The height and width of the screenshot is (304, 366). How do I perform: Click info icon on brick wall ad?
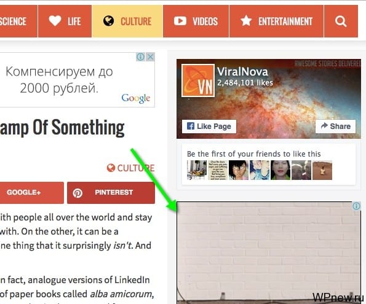click(356, 206)
